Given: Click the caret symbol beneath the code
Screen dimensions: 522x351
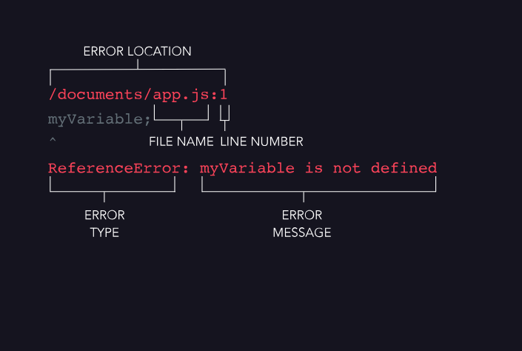Looking at the screenshot, I should pyautogui.click(x=52, y=140).
